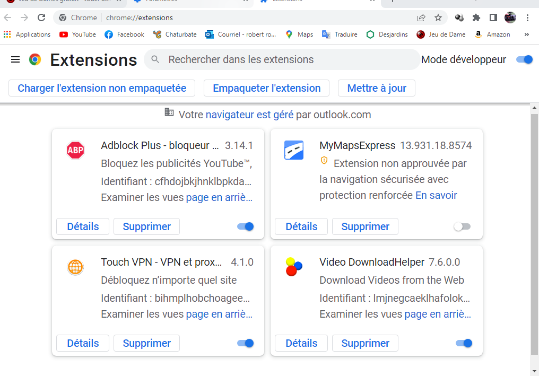Click the orange shield warning icon on MyMapsExpress
Image resolution: width=539 pixels, height=376 pixels.
324,161
